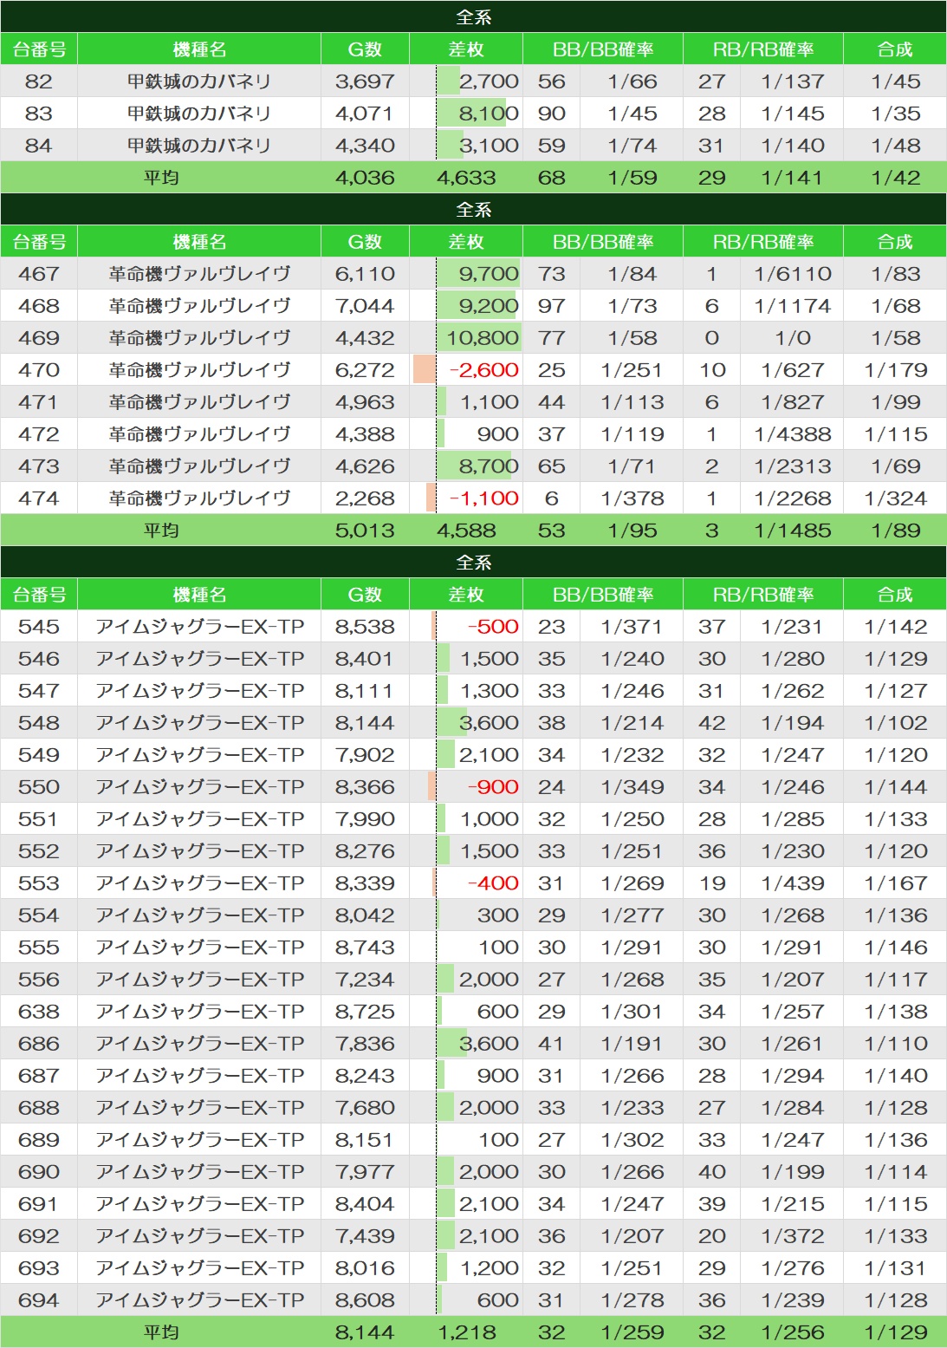
Task: Click the negative -2,600 value in row 470
Action: (483, 370)
